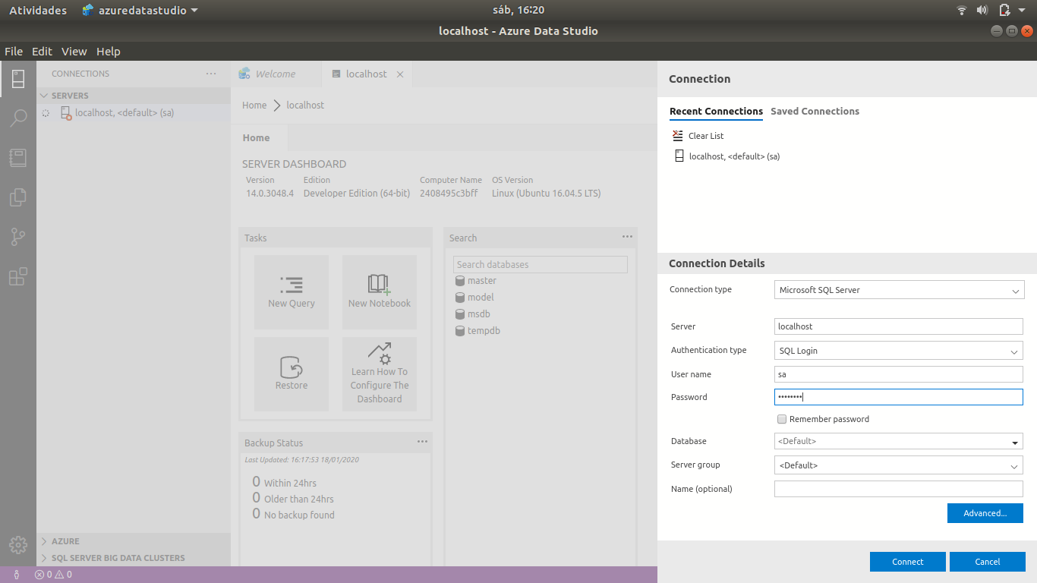The image size is (1037, 583).
Task: Click the Search databases box
Action: tap(541, 264)
